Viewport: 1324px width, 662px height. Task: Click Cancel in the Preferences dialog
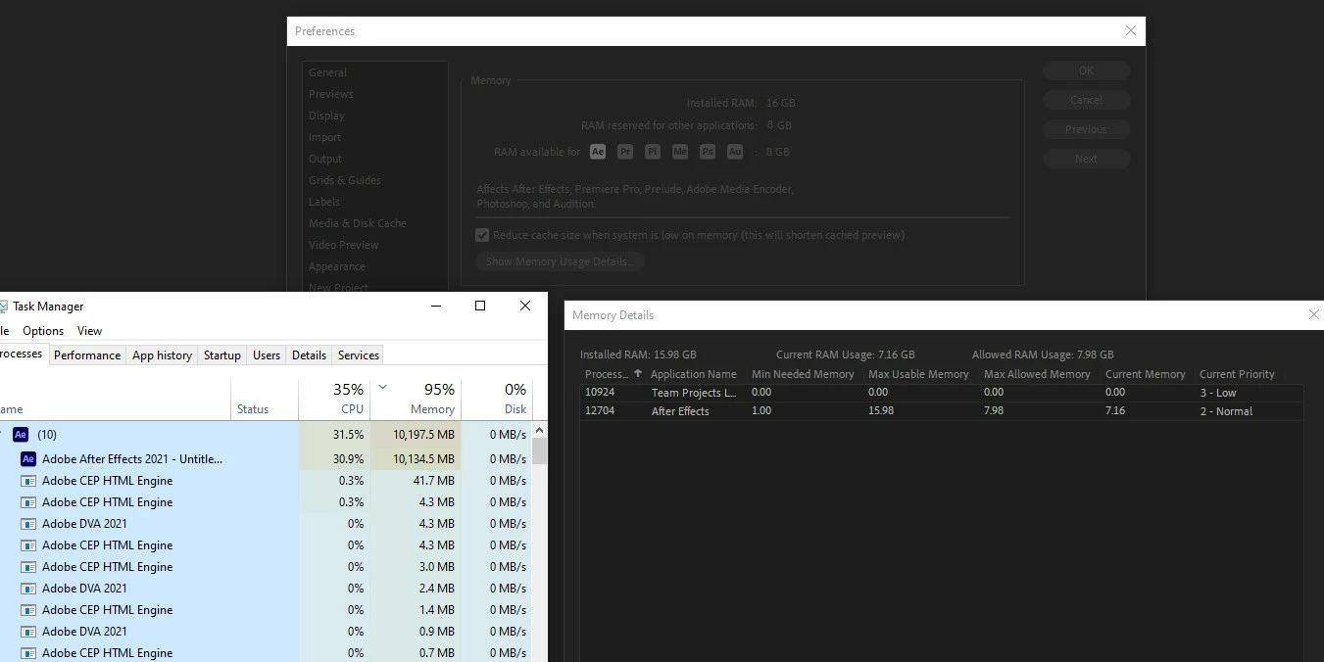tap(1086, 100)
